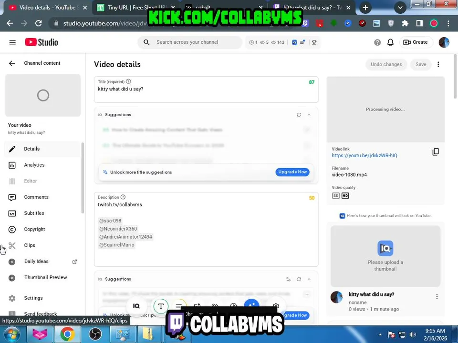
Task: Click the @NeonriderX360 mention in description
Action: point(118,229)
